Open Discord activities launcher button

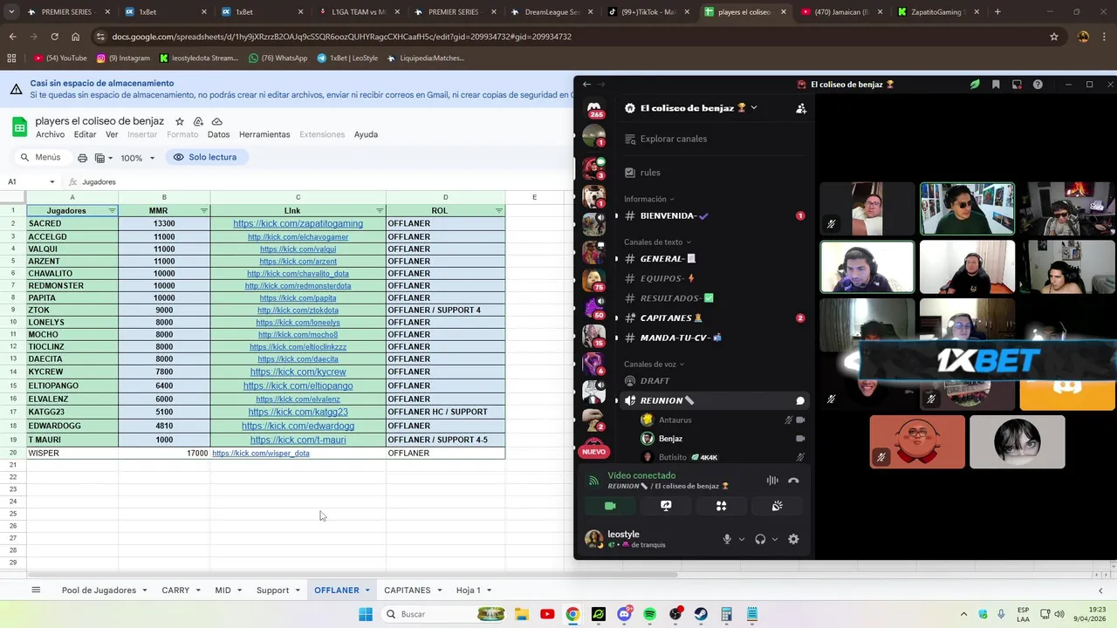click(722, 506)
